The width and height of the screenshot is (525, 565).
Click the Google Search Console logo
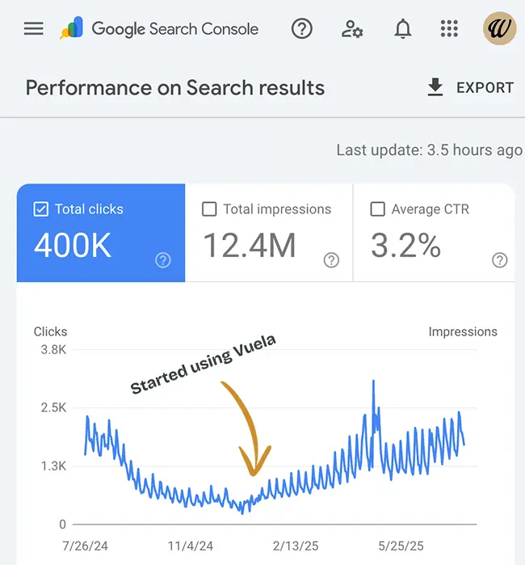click(x=159, y=29)
